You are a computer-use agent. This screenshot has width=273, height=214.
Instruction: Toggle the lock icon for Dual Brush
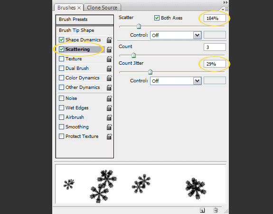point(109,68)
